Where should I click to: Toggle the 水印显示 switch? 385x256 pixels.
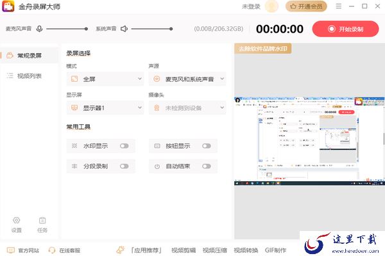click(124, 146)
